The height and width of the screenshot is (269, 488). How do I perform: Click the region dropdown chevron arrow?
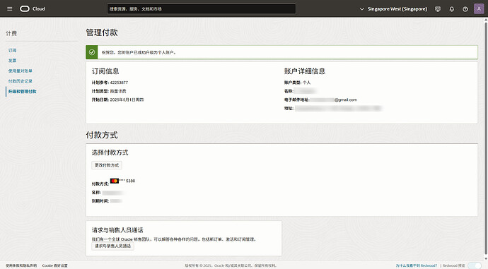click(361, 9)
